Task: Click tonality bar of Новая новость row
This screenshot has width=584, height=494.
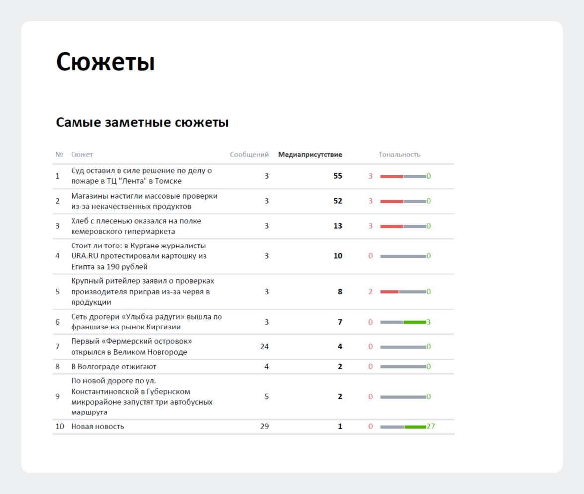Action: pos(403,427)
